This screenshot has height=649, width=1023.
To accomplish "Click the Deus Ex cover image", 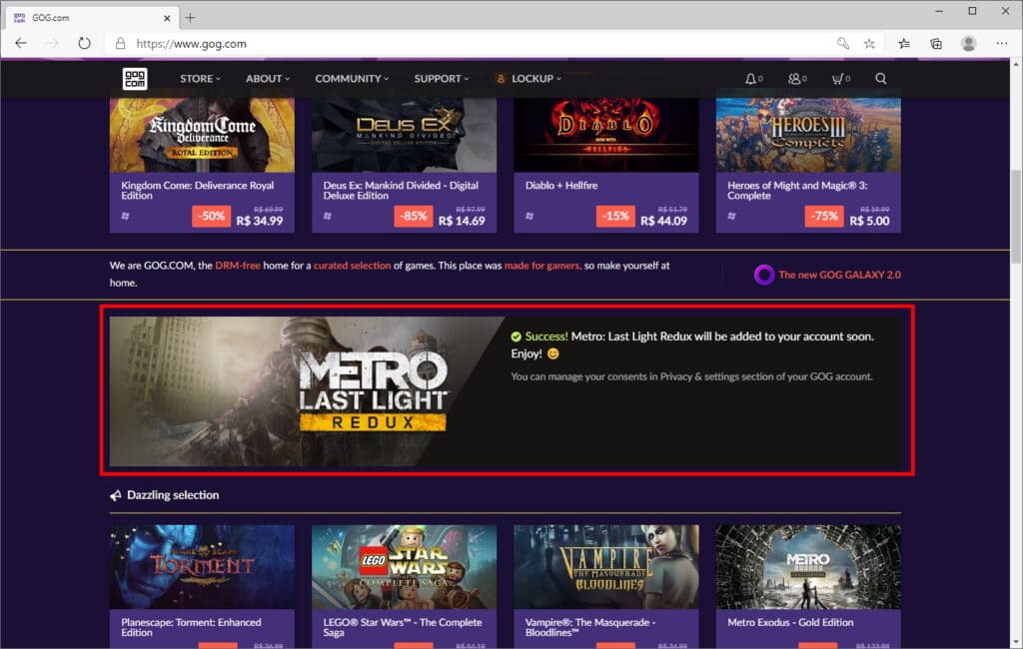I will click(x=404, y=135).
